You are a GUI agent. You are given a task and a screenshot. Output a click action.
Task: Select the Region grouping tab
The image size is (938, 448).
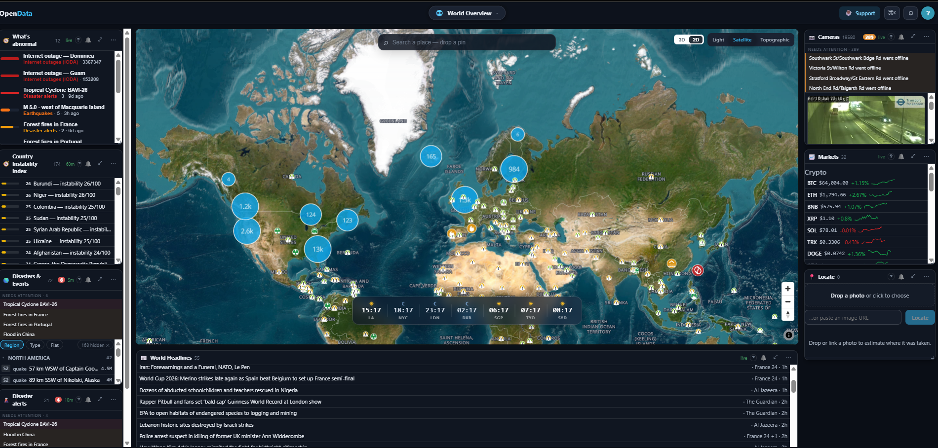[x=12, y=345]
